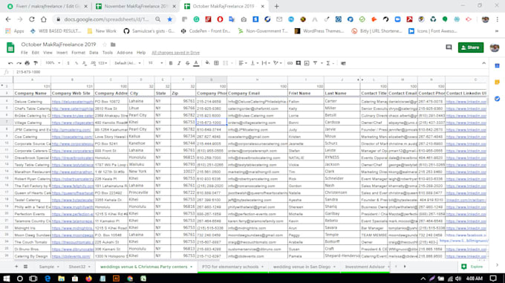The image size is (505, 283).
Task: Apply strikethrough formatting
Action: 187,63
